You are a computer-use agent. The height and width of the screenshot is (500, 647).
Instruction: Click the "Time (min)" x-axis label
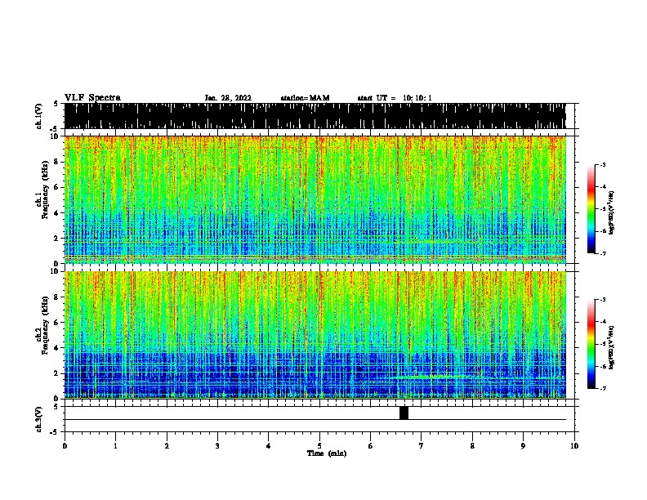(327, 453)
